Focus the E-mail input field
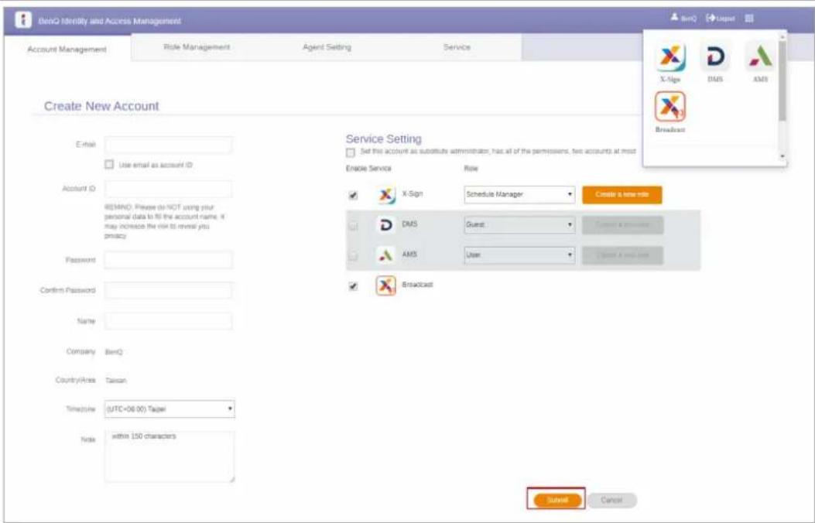The height and width of the screenshot is (523, 815). coord(169,145)
